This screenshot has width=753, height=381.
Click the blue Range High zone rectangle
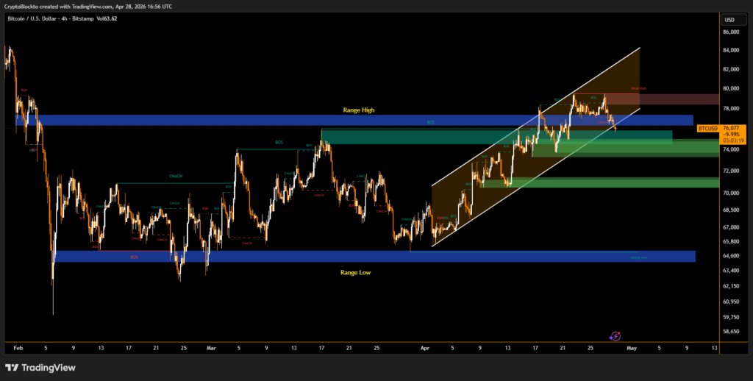tap(221, 120)
